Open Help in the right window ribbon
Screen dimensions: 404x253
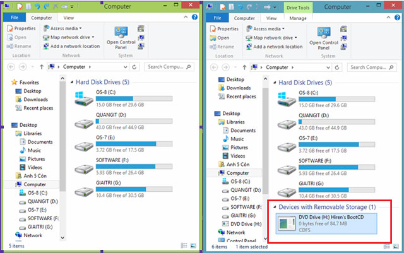(x=398, y=18)
